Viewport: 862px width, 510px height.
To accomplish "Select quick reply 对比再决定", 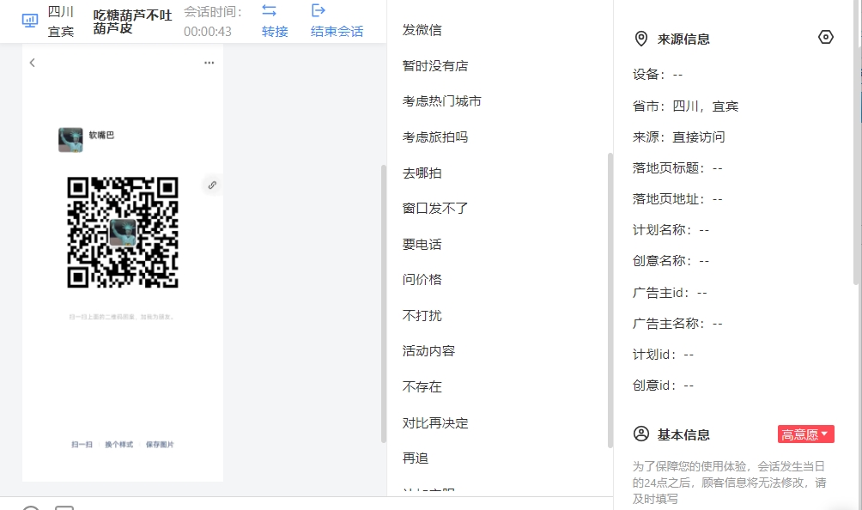I will [435, 423].
